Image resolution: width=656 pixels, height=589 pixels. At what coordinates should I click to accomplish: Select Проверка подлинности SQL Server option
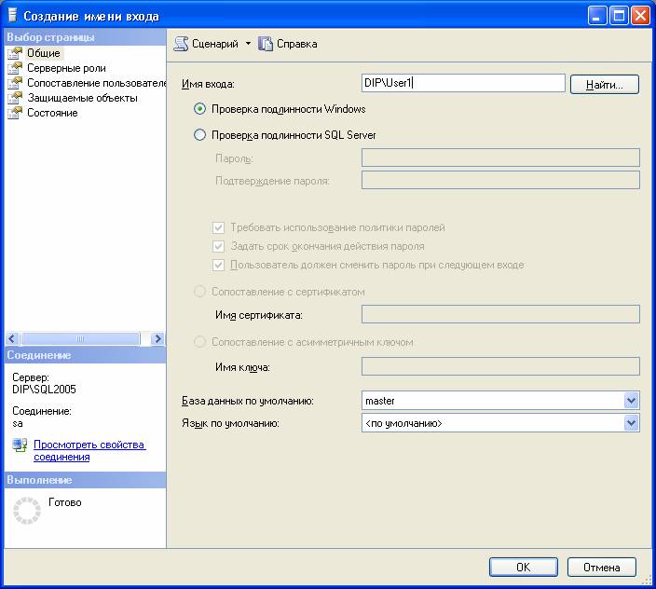(x=199, y=135)
